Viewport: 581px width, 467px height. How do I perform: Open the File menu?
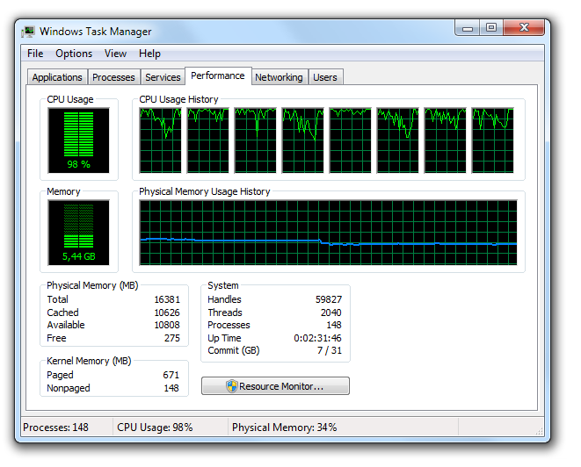pyautogui.click(x=35, y=54)
